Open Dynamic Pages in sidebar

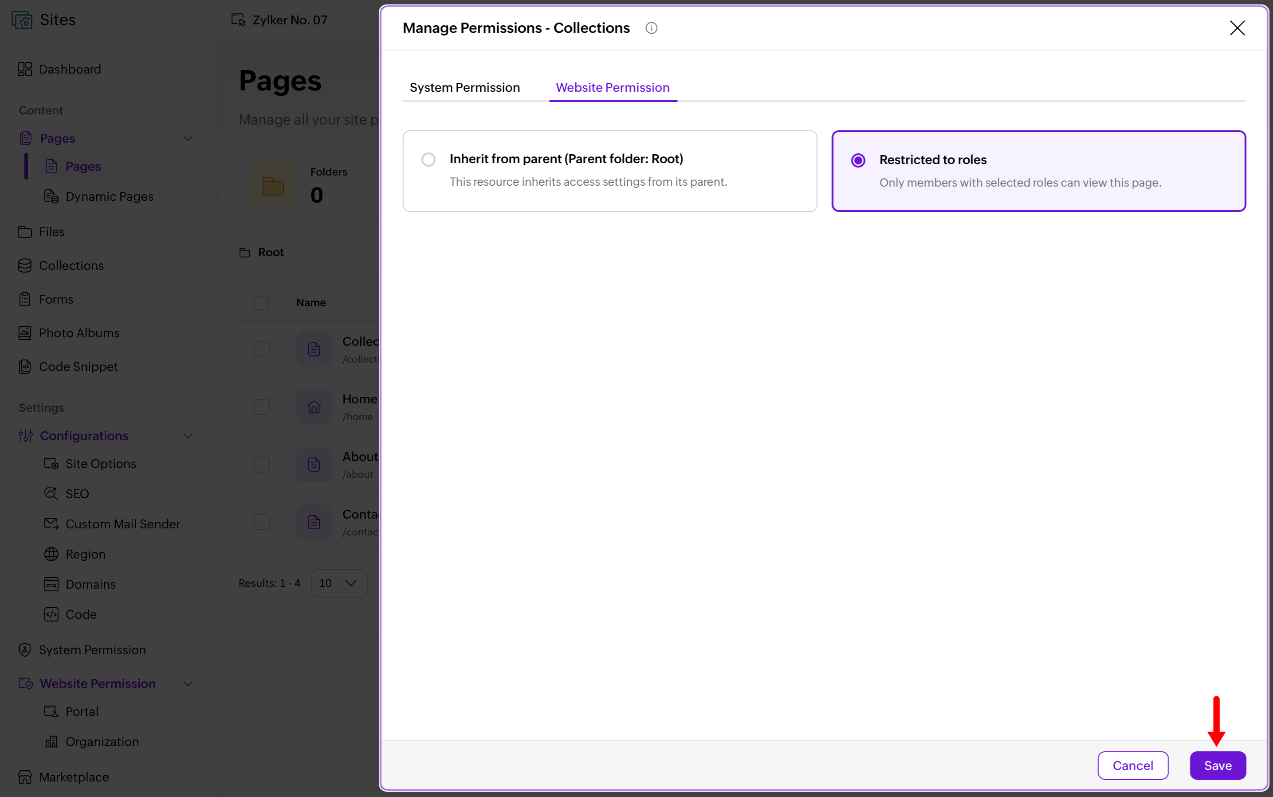point(109,196)
